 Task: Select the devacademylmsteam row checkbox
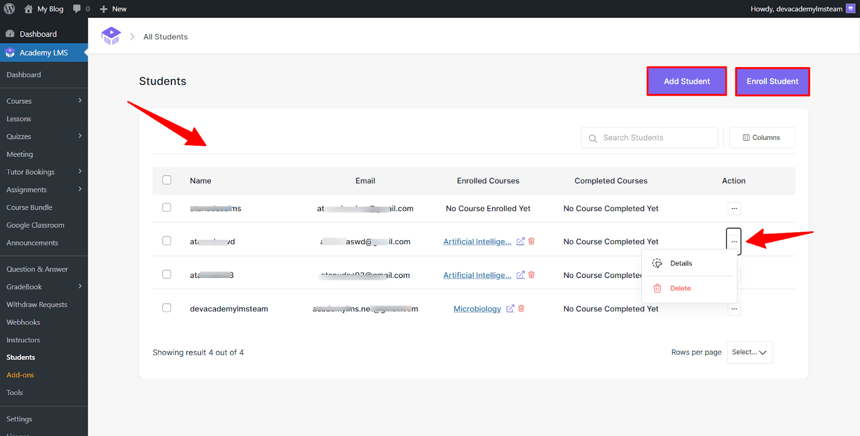pos(167,308)
